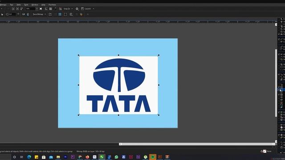Click the crop bitmap square-frame icon
This screenshot has width=285, height=160.
(65, 14)
